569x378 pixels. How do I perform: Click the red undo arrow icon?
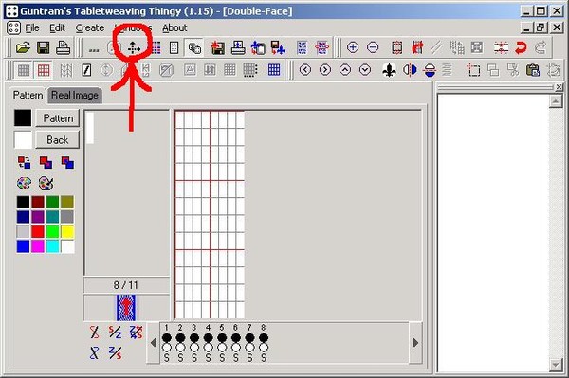pos(521,47)
